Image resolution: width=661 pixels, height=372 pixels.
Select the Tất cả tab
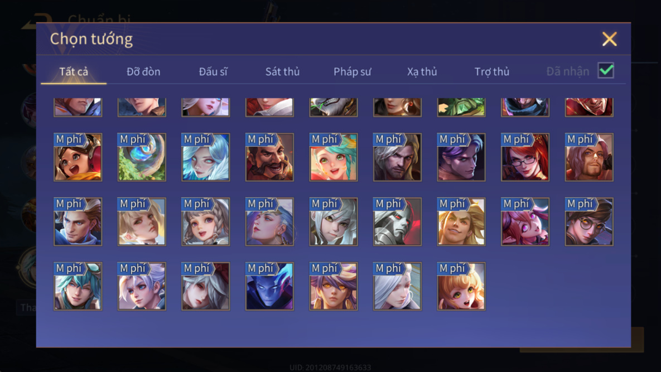[74, 71]
